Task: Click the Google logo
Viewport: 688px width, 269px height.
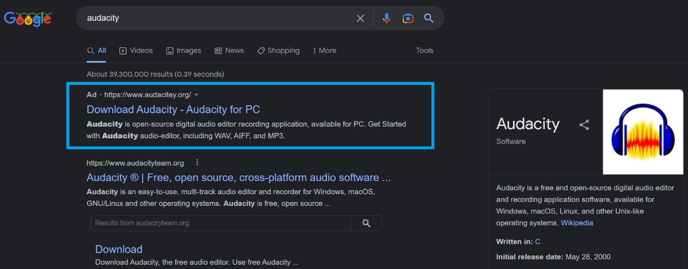Action: [x=28, y=18]
